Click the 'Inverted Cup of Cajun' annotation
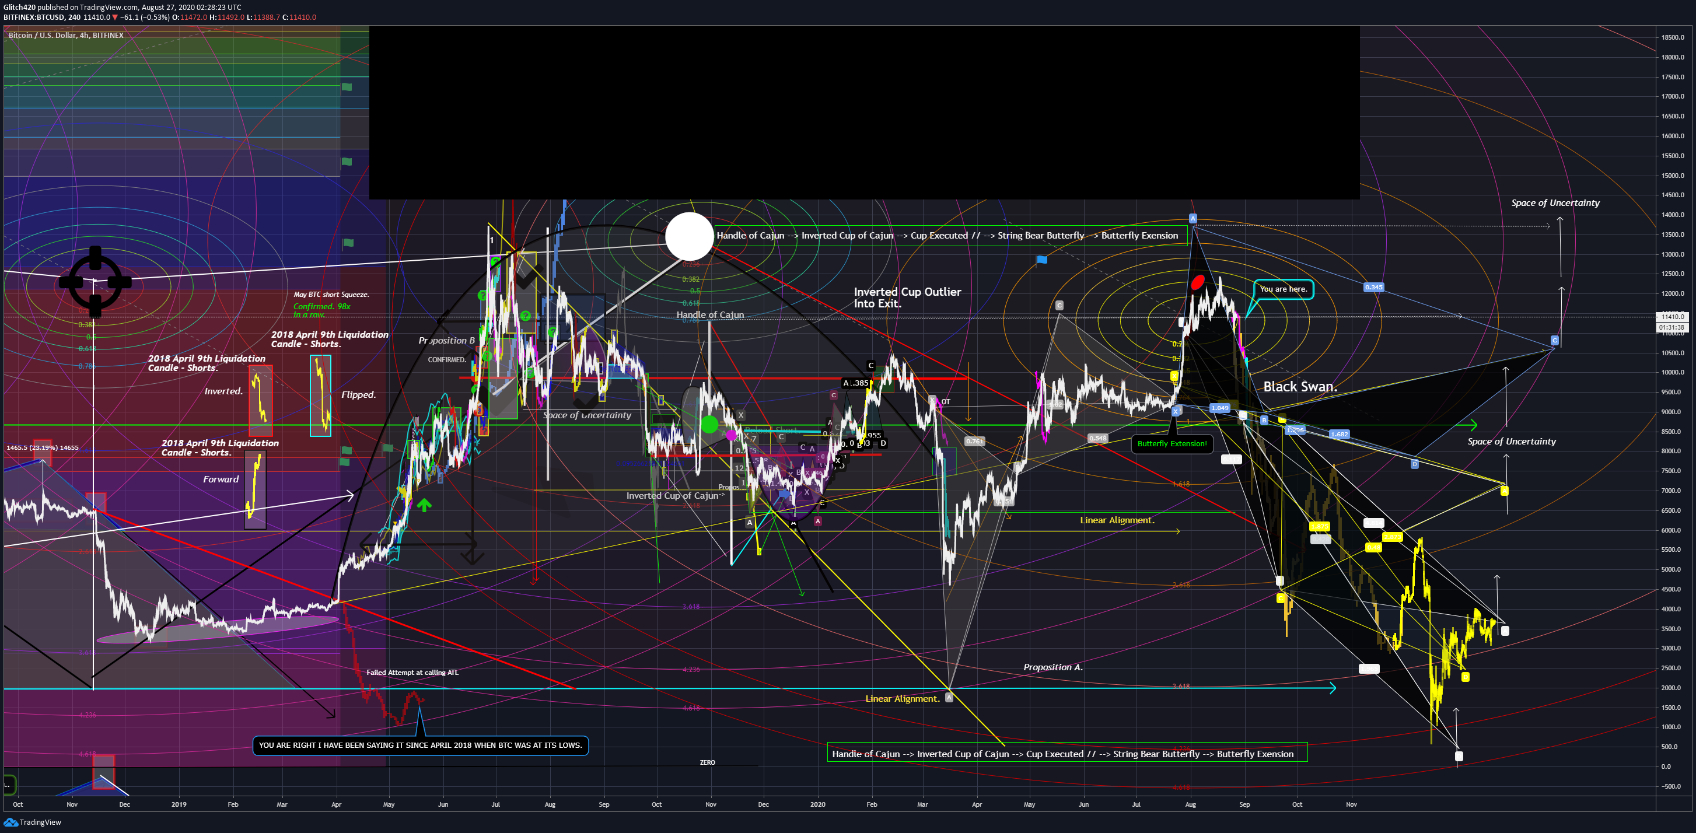Image resolution: width=1696 pixels, height=833 pixels. [x=672, y=496]
